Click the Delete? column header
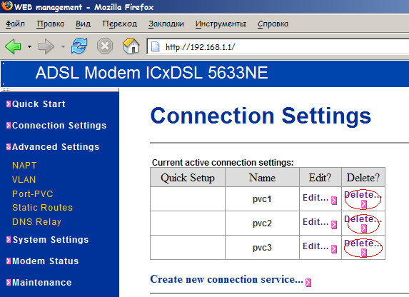The width and height of the screenshot is (409, 297). (x=363, y=178)
